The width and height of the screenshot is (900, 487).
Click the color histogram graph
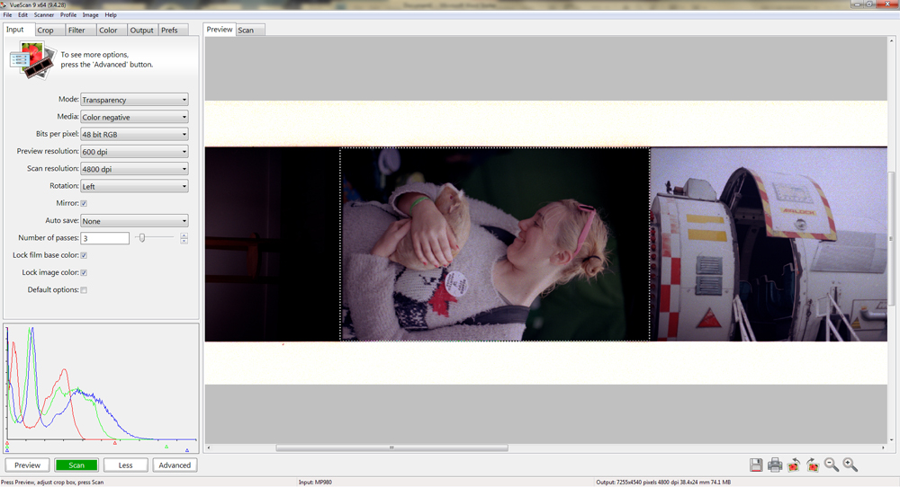coord(102,383)
